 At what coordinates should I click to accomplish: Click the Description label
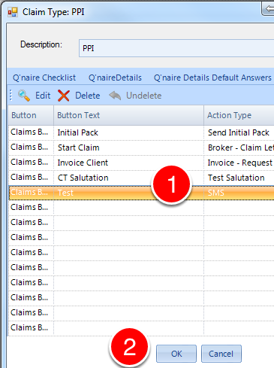tap(41, 44)
